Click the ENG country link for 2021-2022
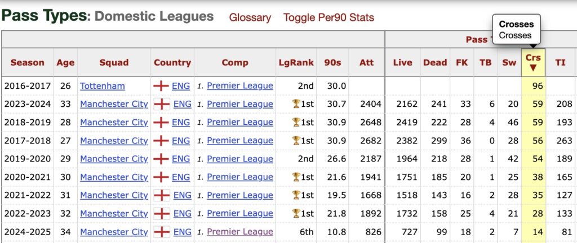The height and width of the screenshot is (243, 577). pyautogui.click(x=181, y=195)
